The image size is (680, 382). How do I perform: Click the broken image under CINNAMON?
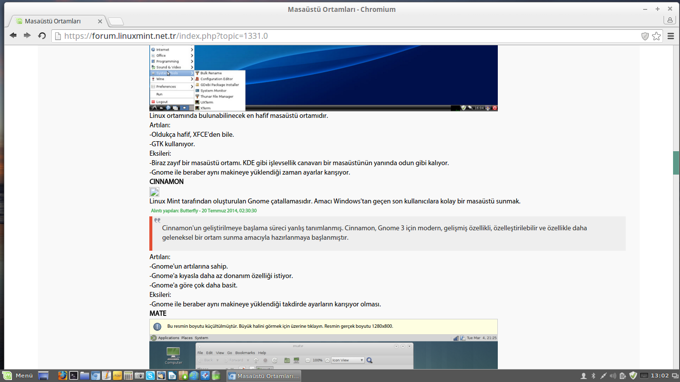click(154, 192)
